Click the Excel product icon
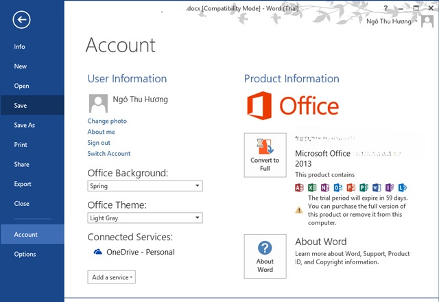Viewport: 439px width, 302px height. click(x=312, y=187)
